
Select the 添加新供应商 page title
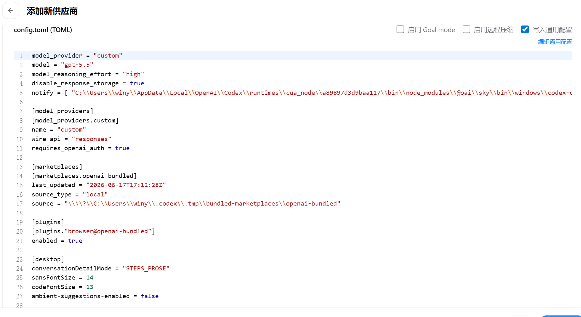click(52, 11)
